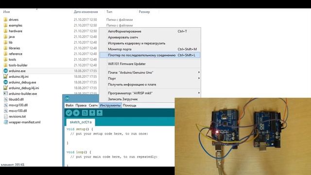Close the Инструменты menu
The image size is (311, 175).
point(110,105)
